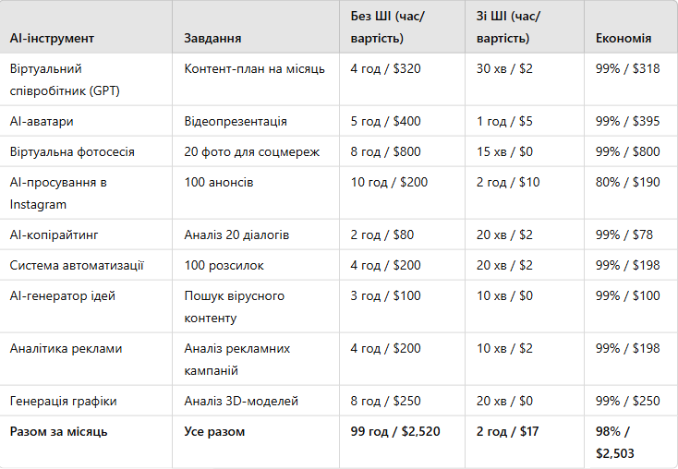678x469 pixels.
Task: Select the 'Генерація графіки' cell
Action: (63, 401)
